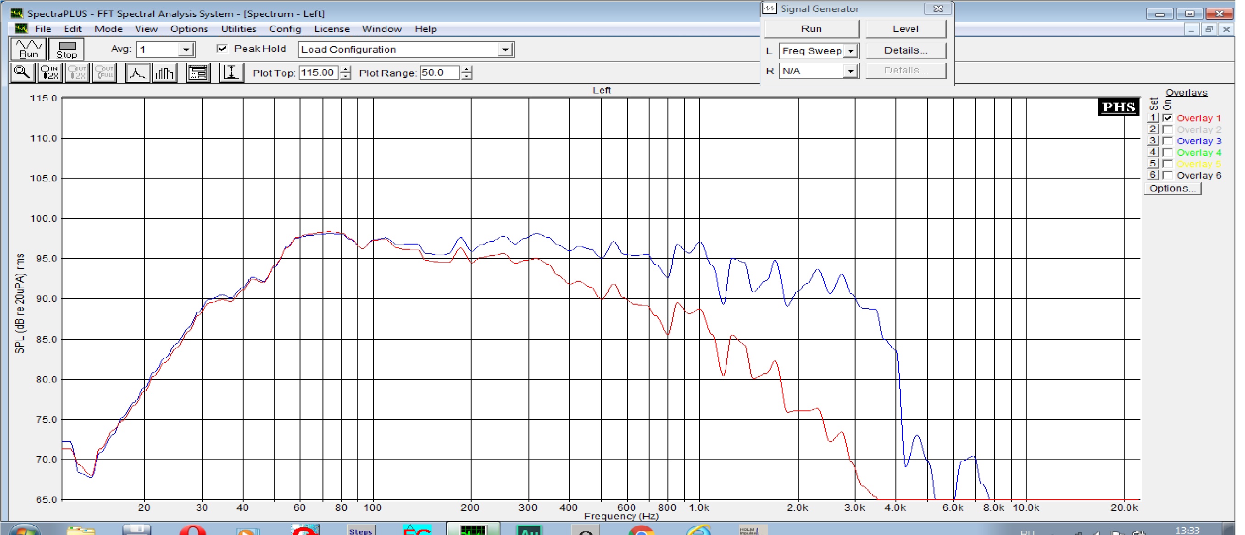
Task: Select the magnifier zoom tool
Action: pyautogui.click(x=22, y=73)
